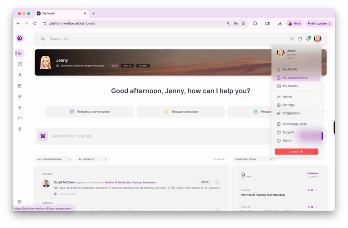Toggle the Biases tag on Jenny's banner

[x=143, y=66]
